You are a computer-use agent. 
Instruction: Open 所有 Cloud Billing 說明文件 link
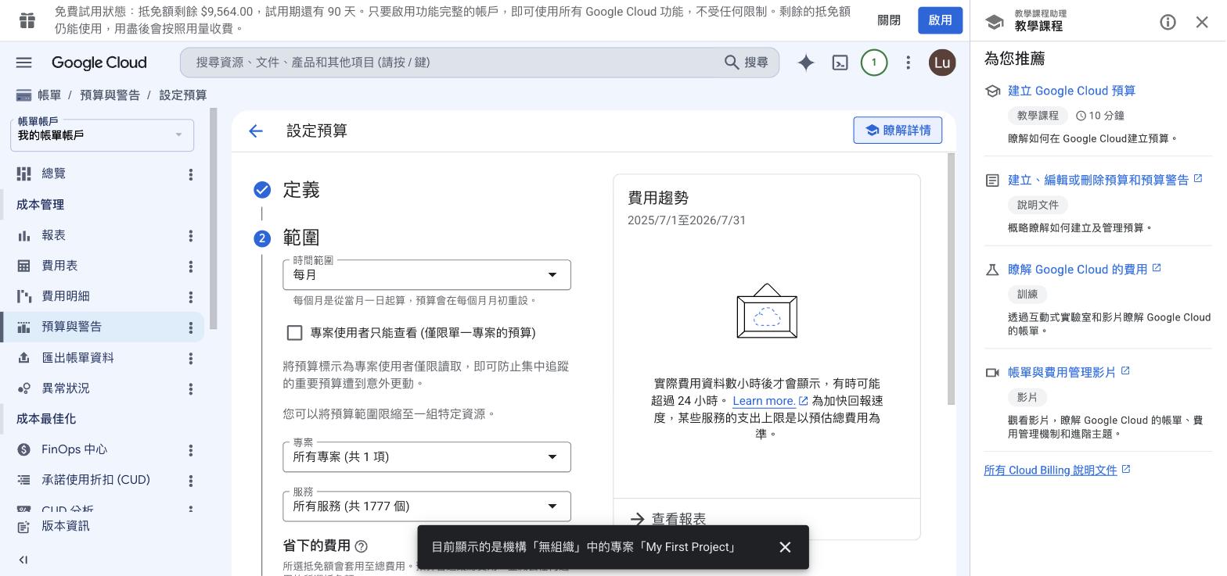pyautogui.click(x=1056, y=470)
